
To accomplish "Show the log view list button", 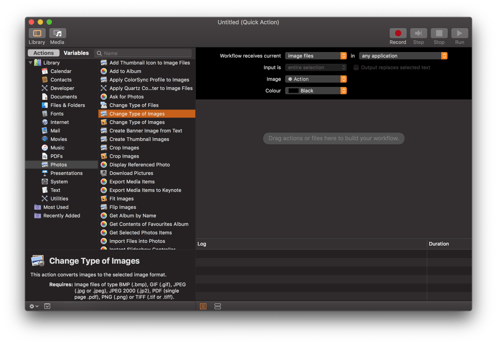I will coord(203,306).
